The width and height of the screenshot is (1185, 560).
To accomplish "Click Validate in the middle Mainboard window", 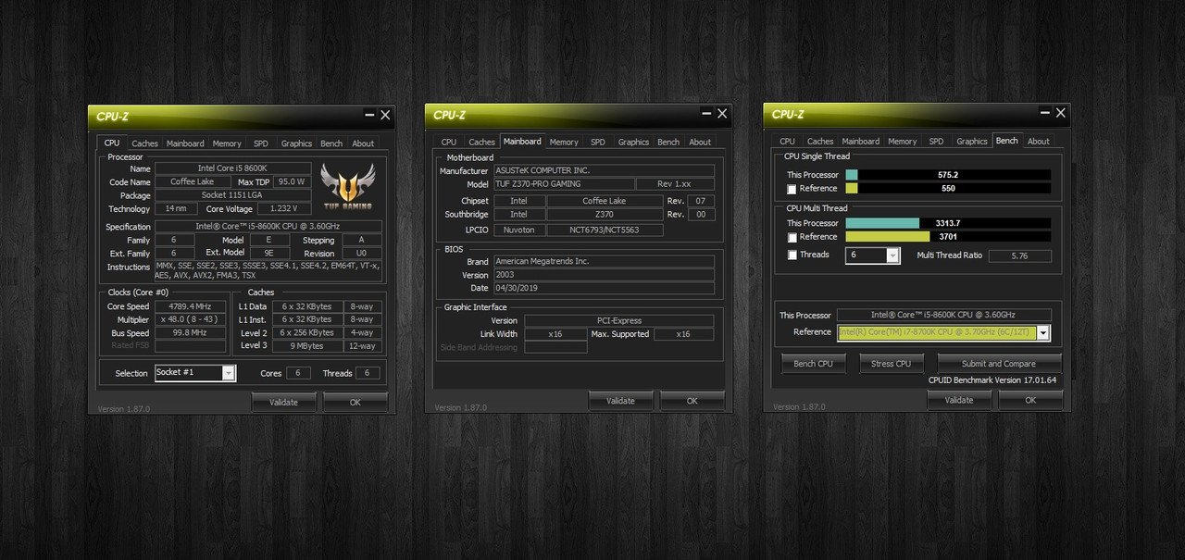I will (620, 401).
